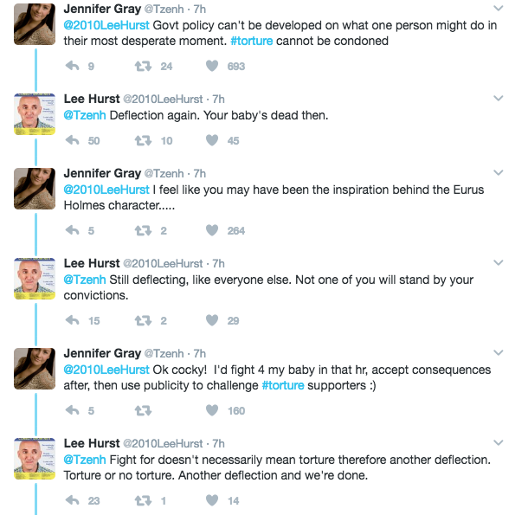The height and width of the screenshot is (515, 528).
Task: Like Lee Hurst's last tweet with 14 likes
Action: [x=212, y=500]
